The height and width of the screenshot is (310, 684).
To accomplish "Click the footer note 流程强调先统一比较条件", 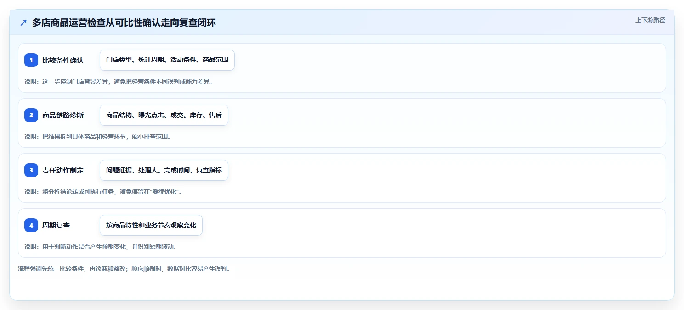I will click(124, 269).
